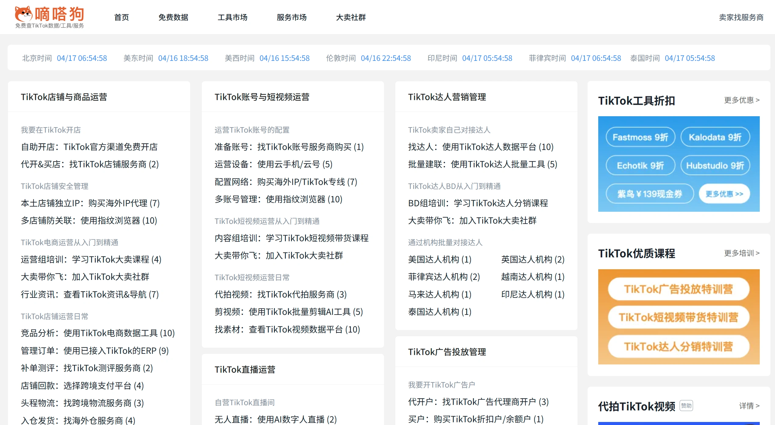
Task: Open the Kalodata 9折 discount badge
Action: click(716, 138)
